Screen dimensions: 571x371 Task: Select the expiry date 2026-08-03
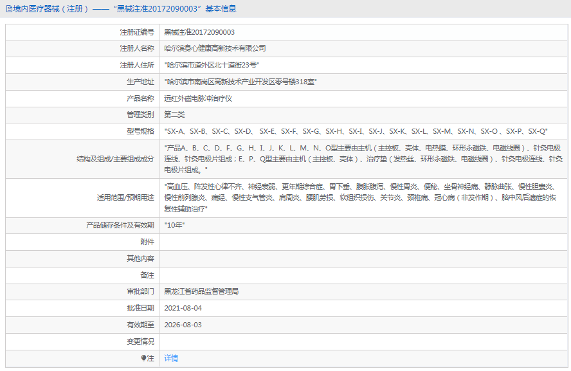pyautogui.click(x=183, y=325)
